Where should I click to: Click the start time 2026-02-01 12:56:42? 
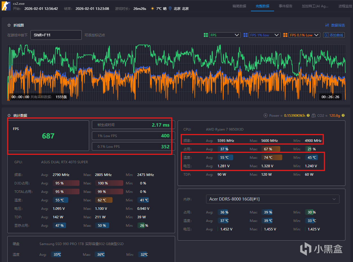[x=41, y=8]
